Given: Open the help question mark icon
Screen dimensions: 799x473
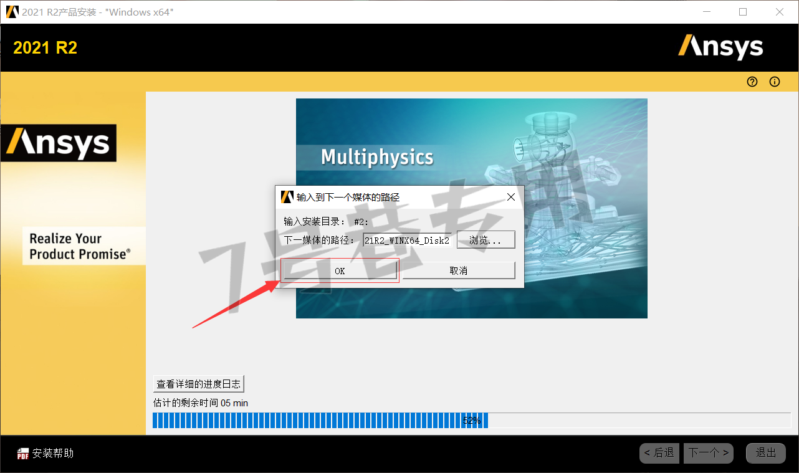Looking at the screenshot, I should pyautogui.click(x=752, y=82).
